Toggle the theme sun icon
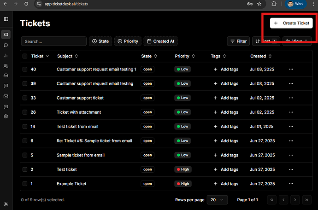 (x=6, y=204)
